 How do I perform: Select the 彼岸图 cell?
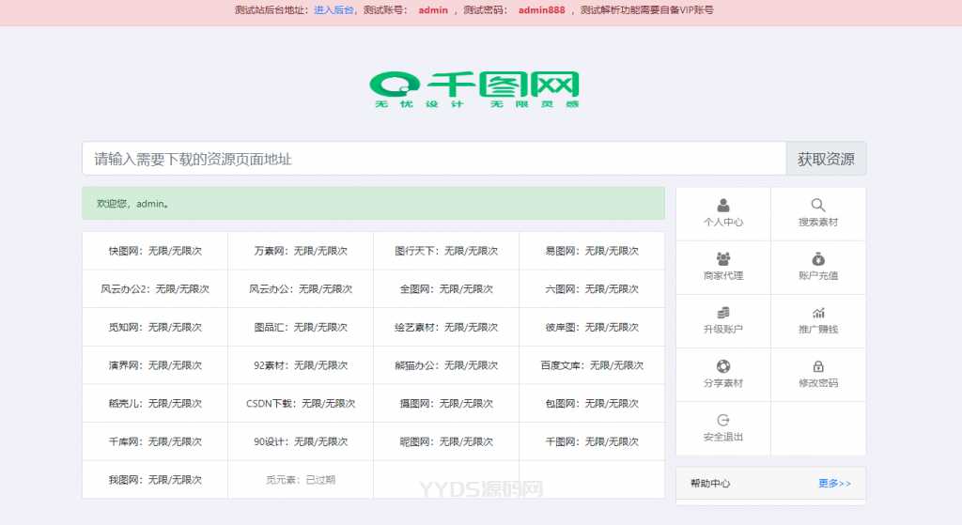[x=592, y=328]
